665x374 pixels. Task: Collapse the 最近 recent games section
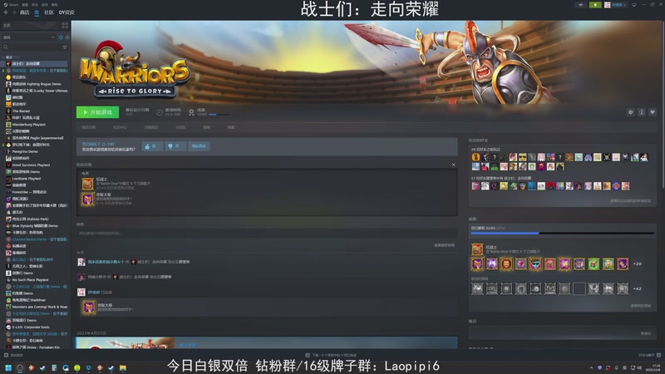tap(4, 57)
